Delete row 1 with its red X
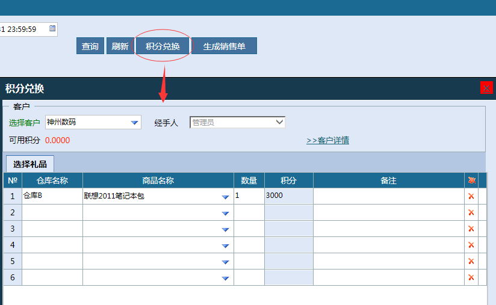 [471, 196]
